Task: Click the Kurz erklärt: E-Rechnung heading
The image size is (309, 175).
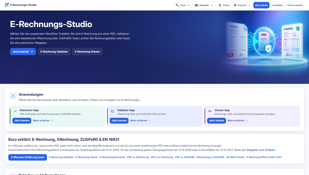Action: pos(64,140)
